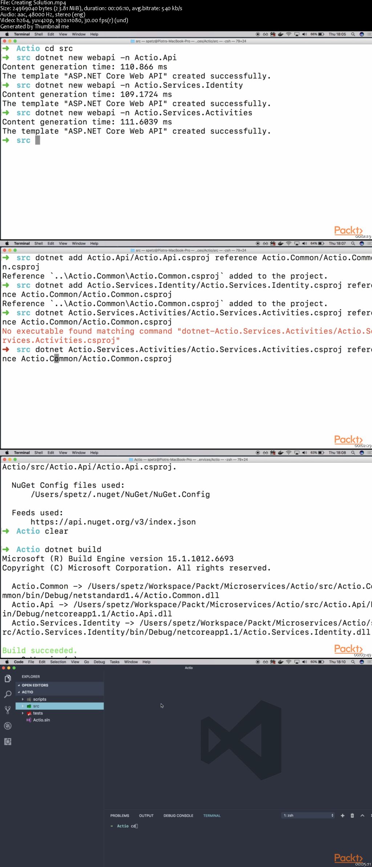This screenshot has height=867, width=372.
Task: Click Spotlight search icon in Thu 18:10 menu bar
Action: 353,662
